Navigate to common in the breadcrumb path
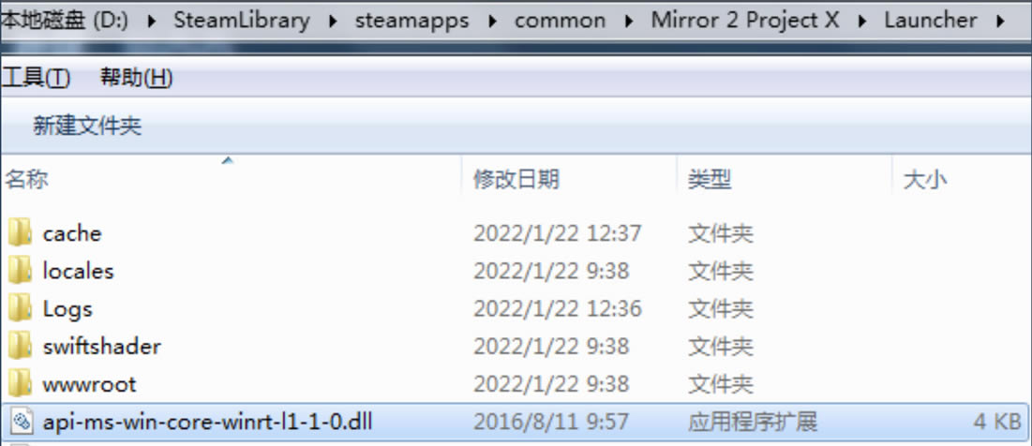 [x=561, y=21]
